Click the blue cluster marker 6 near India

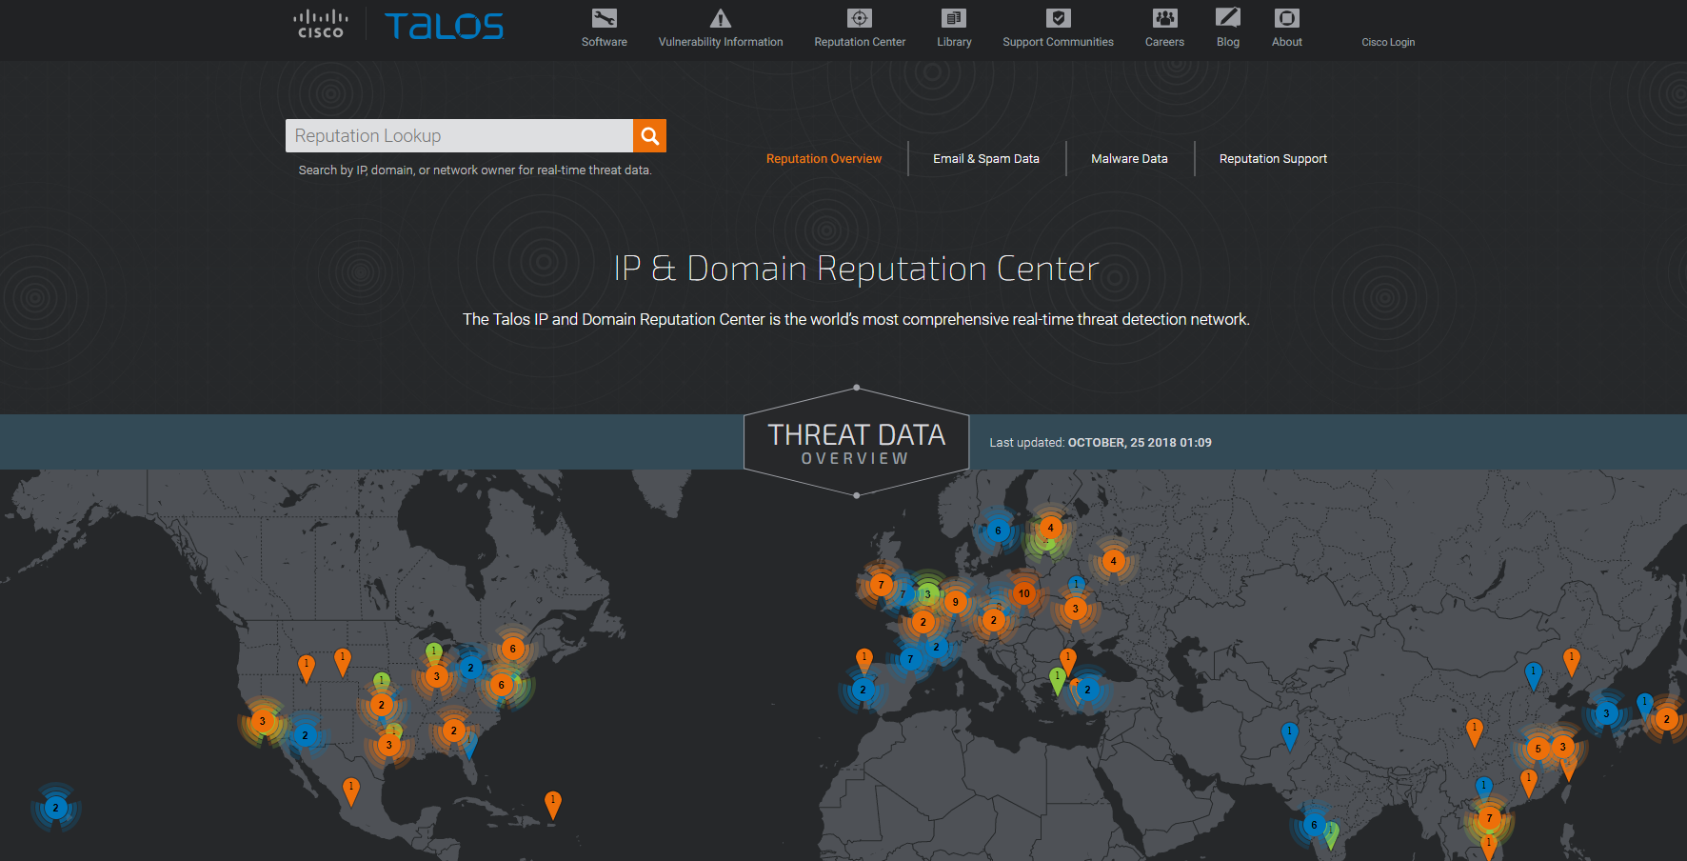pyautogui.click(x=1314, y=825)
